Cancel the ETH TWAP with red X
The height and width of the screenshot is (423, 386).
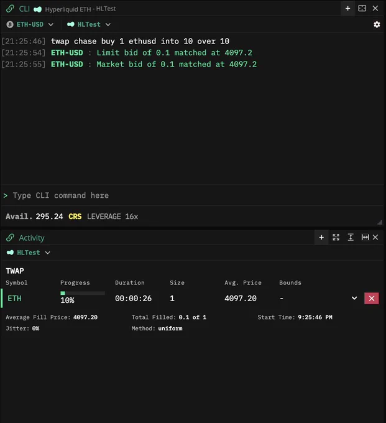click(x=372, y=299)
